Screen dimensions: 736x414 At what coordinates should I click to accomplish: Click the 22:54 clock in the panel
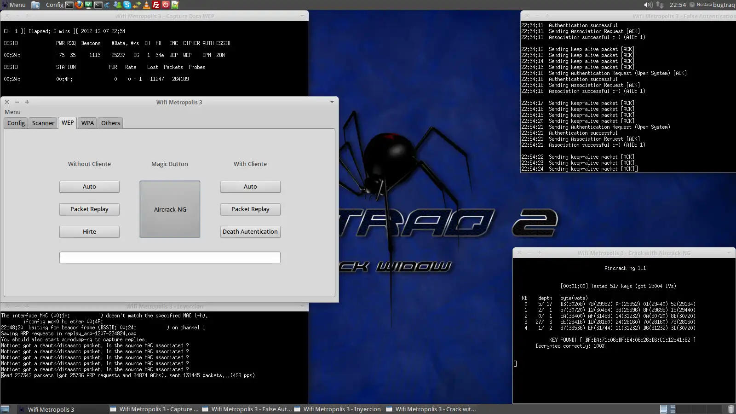click(x=678, y=5)
